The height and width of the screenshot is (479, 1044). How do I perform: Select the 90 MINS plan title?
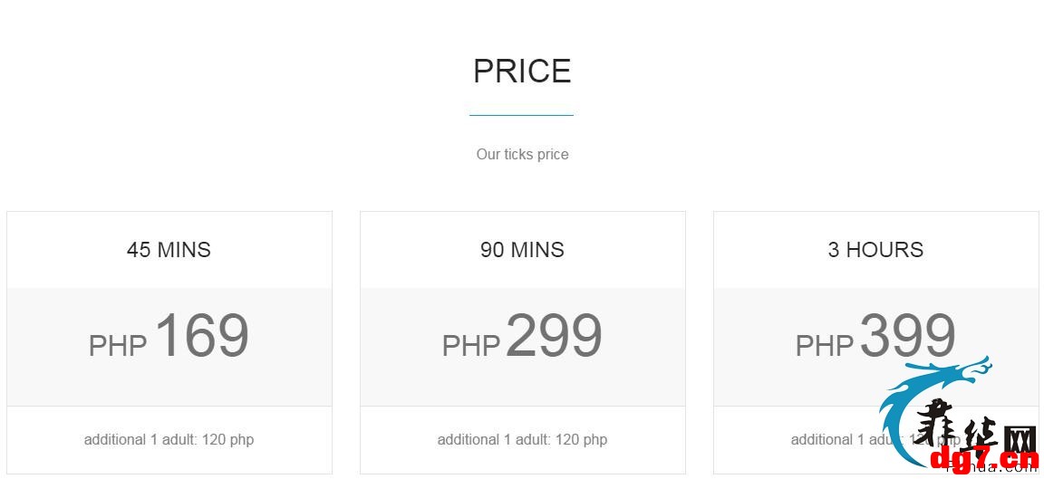[x=522, y=250]
